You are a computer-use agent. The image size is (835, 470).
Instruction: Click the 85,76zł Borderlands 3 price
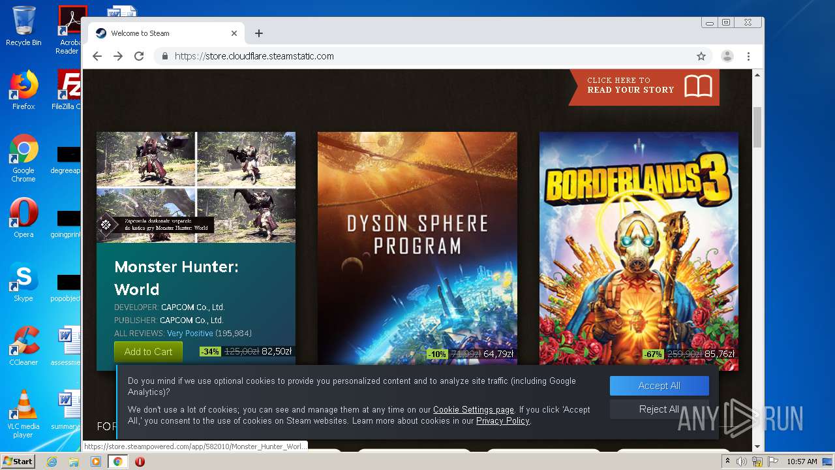coord(720,354)
